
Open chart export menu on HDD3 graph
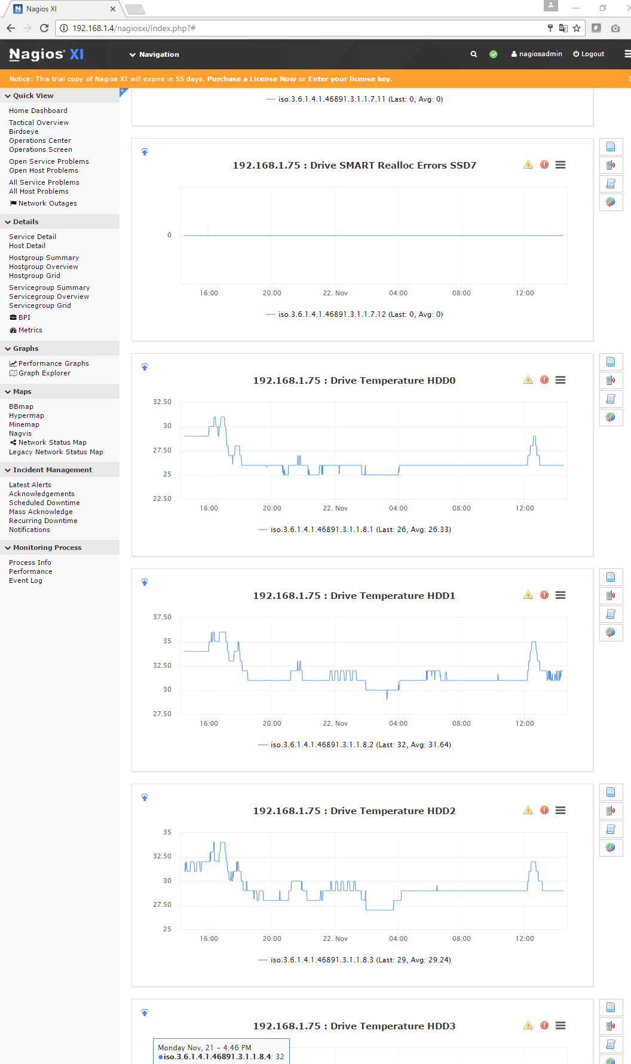coord(560,1026)
